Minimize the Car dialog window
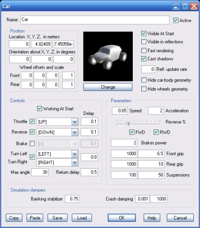This screenshot has width=200, height=228. [x=175, y=7]
